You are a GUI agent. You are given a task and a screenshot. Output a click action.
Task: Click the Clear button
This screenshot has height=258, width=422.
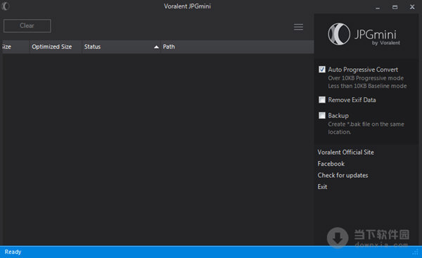point(27,26)
